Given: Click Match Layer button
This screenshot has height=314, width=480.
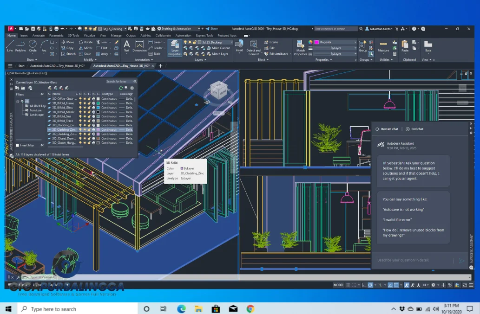Looking at the screenshot, I should pyautogui.click(x=217, y=54).
